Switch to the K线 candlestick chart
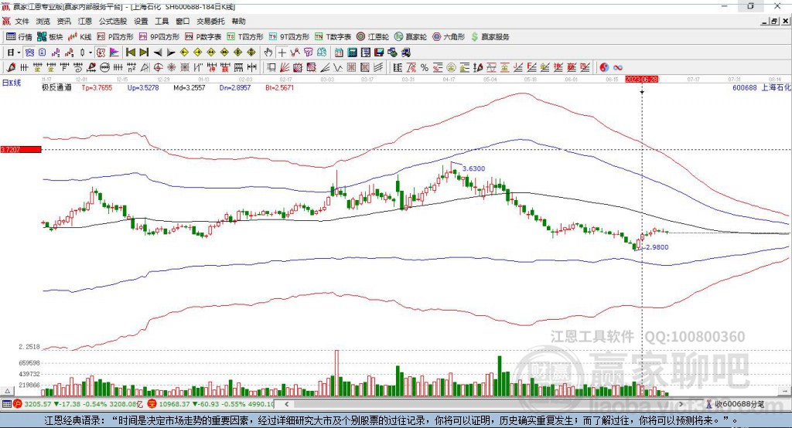Viewport: 792px width, 428px height. coord(80,37)
